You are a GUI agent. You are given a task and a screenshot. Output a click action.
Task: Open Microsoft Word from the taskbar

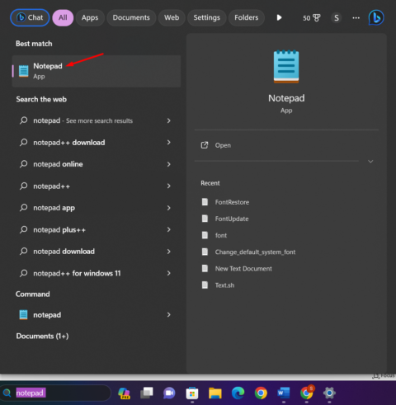click(x=284, y=393)
